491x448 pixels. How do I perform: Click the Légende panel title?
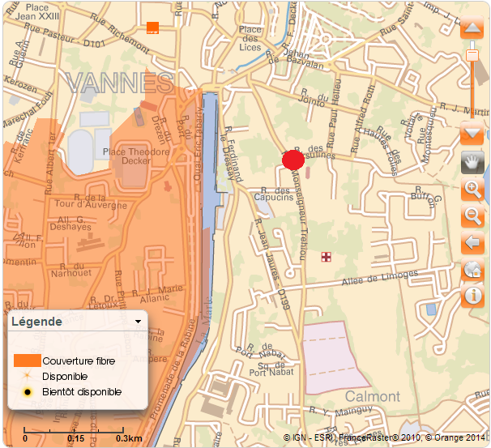[36, 322]
